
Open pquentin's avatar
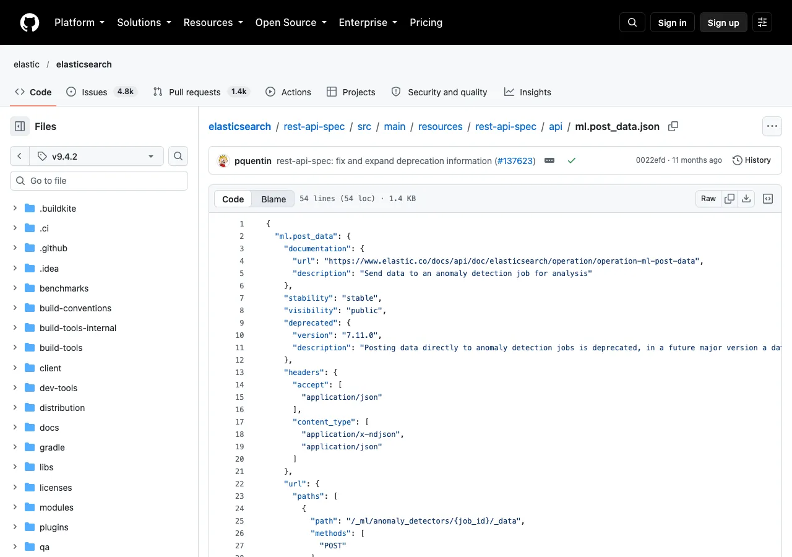[223, 160]
